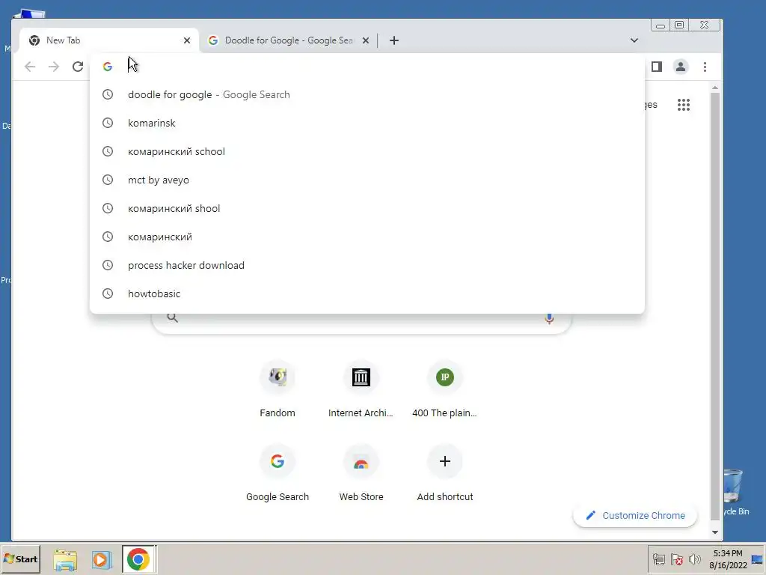The image size is (766, 575).
Task: Open the profile avatar menu
Action: (x=681, y=67)
